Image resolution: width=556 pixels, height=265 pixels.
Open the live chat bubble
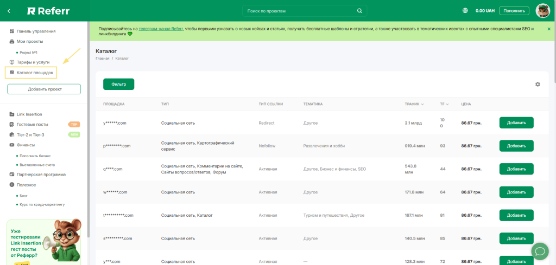point(540,251)
